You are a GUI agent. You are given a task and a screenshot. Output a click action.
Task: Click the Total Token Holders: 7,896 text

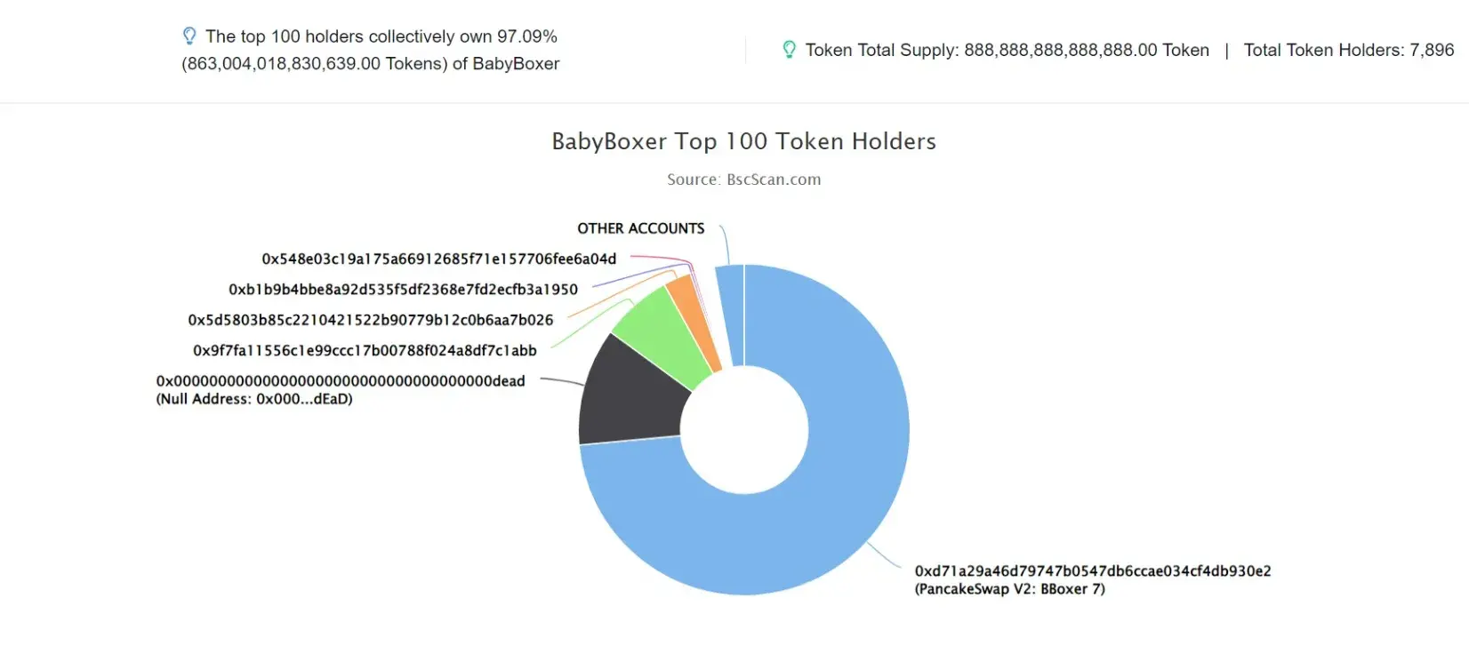(1348, 50)
